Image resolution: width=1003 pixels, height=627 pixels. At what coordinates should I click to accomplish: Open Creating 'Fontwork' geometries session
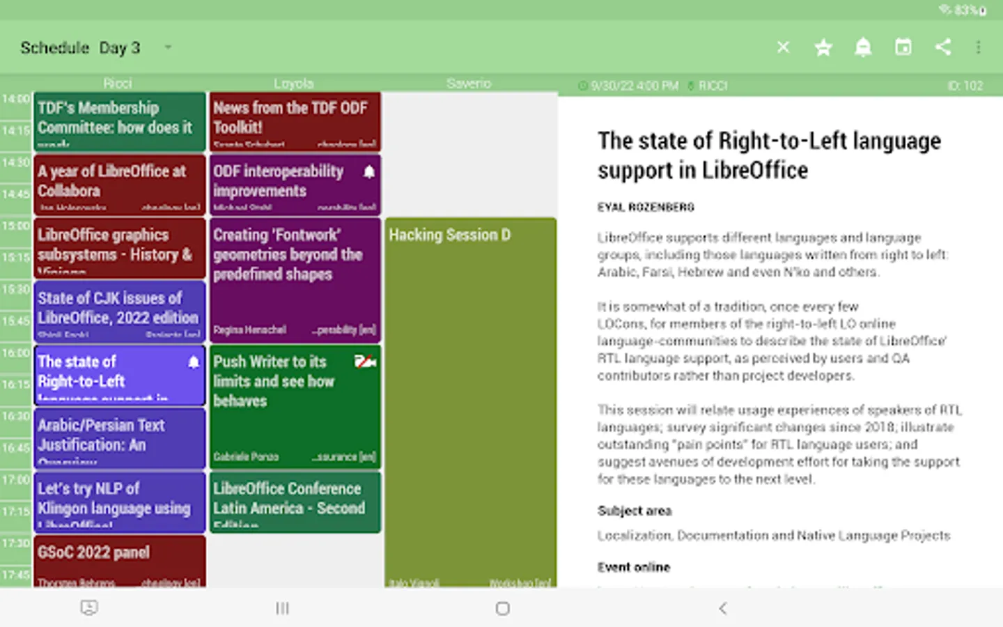[295, 280]
